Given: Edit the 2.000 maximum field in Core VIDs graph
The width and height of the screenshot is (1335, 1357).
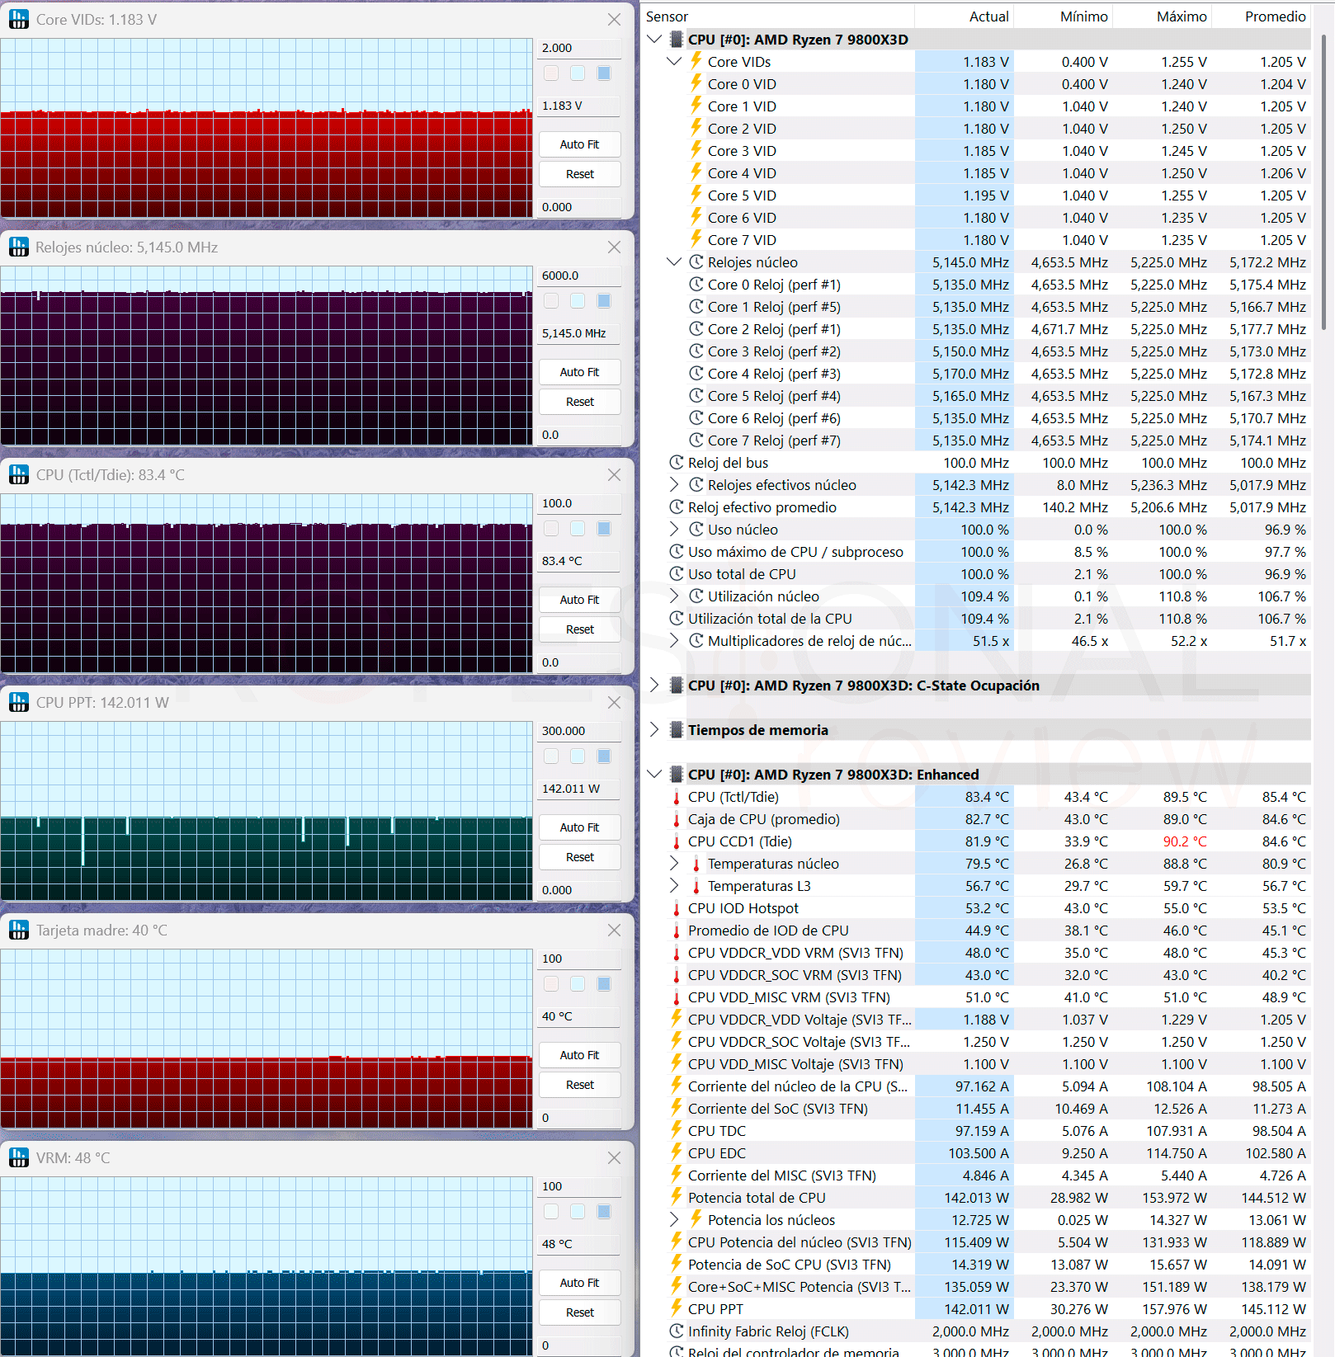Looking at the screenshot, I should (579, 48).
